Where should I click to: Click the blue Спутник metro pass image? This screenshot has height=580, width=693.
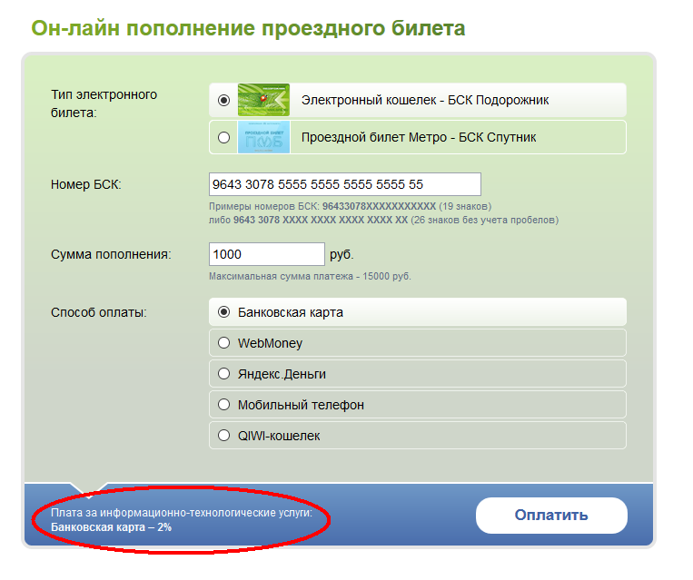coord(263,138)
